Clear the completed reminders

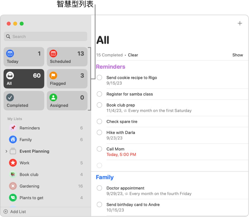(x=133, y=55)
